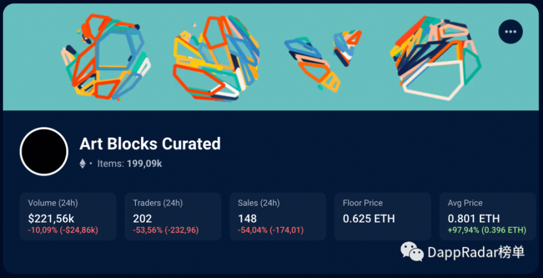Click the Items 199,09k count
The height and width of the screenshot is (278, 543).
[x=130, y=164]
